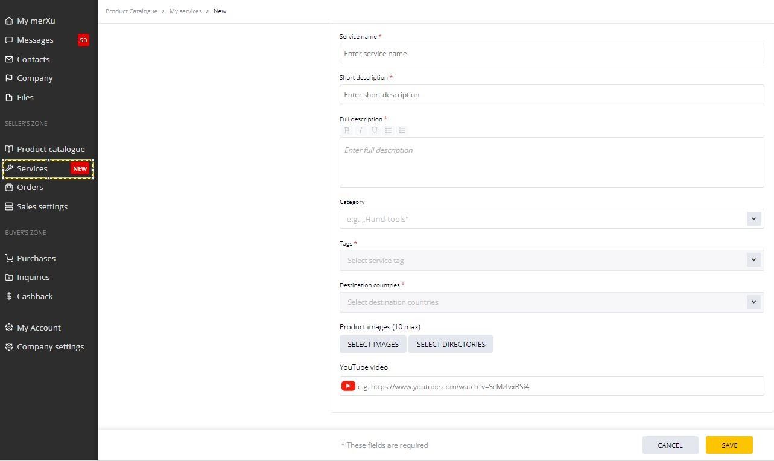Click the SELLER'S ZONE section heading
774x461 pixels.
click(26, 123)
